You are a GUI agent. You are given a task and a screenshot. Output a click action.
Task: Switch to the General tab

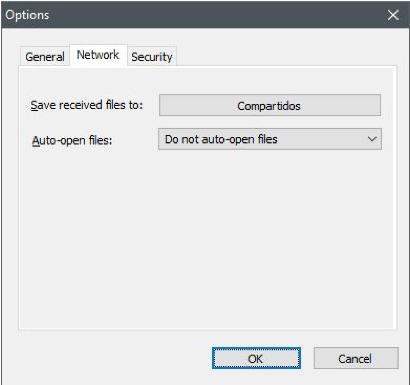45,57
